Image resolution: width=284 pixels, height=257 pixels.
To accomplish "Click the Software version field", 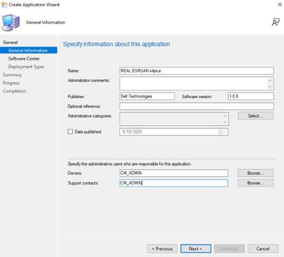I will 250,96.
